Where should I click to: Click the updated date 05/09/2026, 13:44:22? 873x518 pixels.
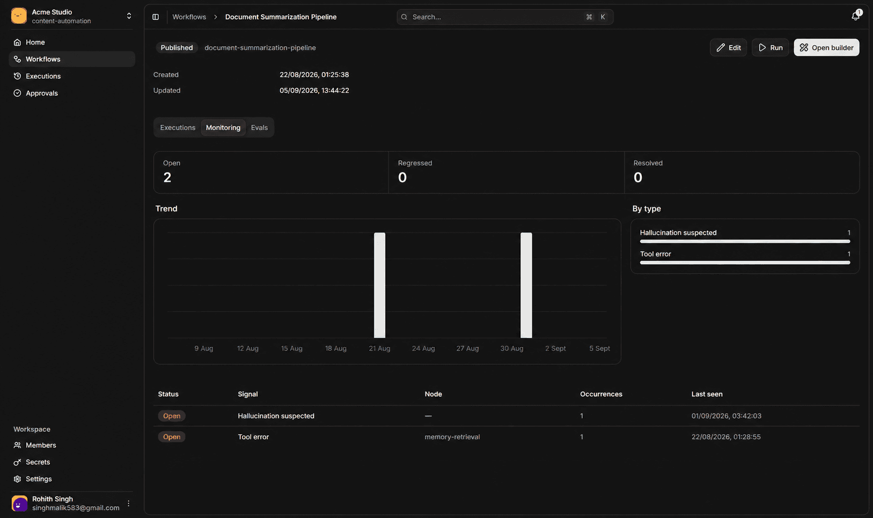[x=314, y=91]
